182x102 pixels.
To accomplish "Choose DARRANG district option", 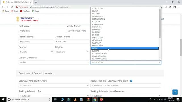I will pos(125,29).
